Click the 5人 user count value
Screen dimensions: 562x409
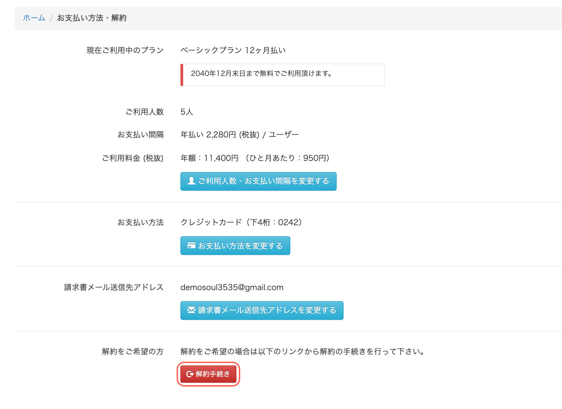point(187,112)
